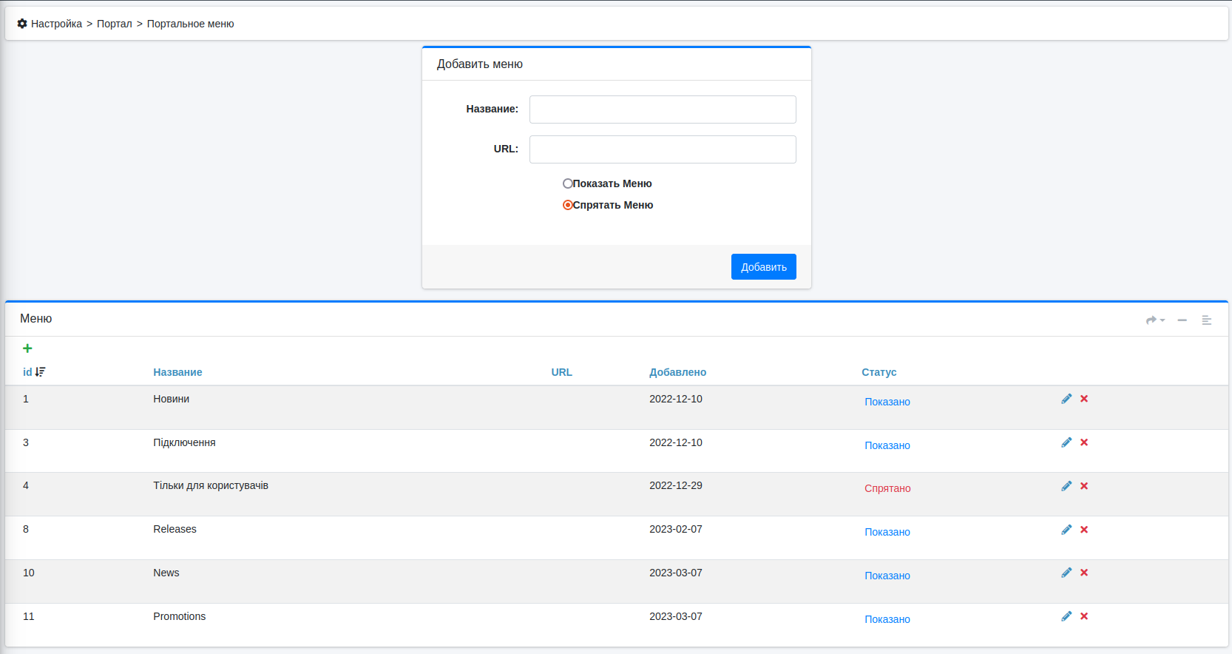Select the Спрятать Меню radio option
This screenshot has width=1232, height=654.
(568, 205)
